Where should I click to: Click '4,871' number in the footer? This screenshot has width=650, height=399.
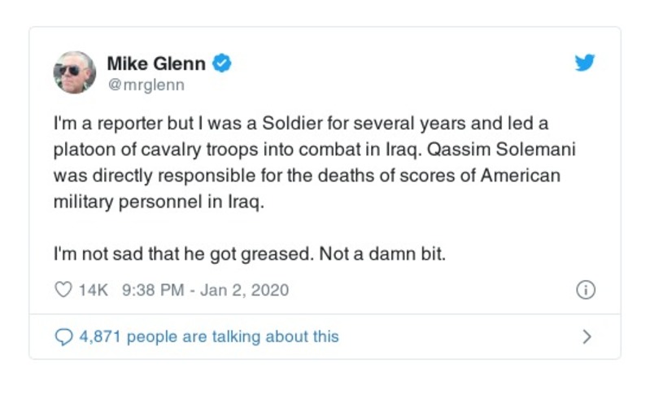(x=101, y=336)
